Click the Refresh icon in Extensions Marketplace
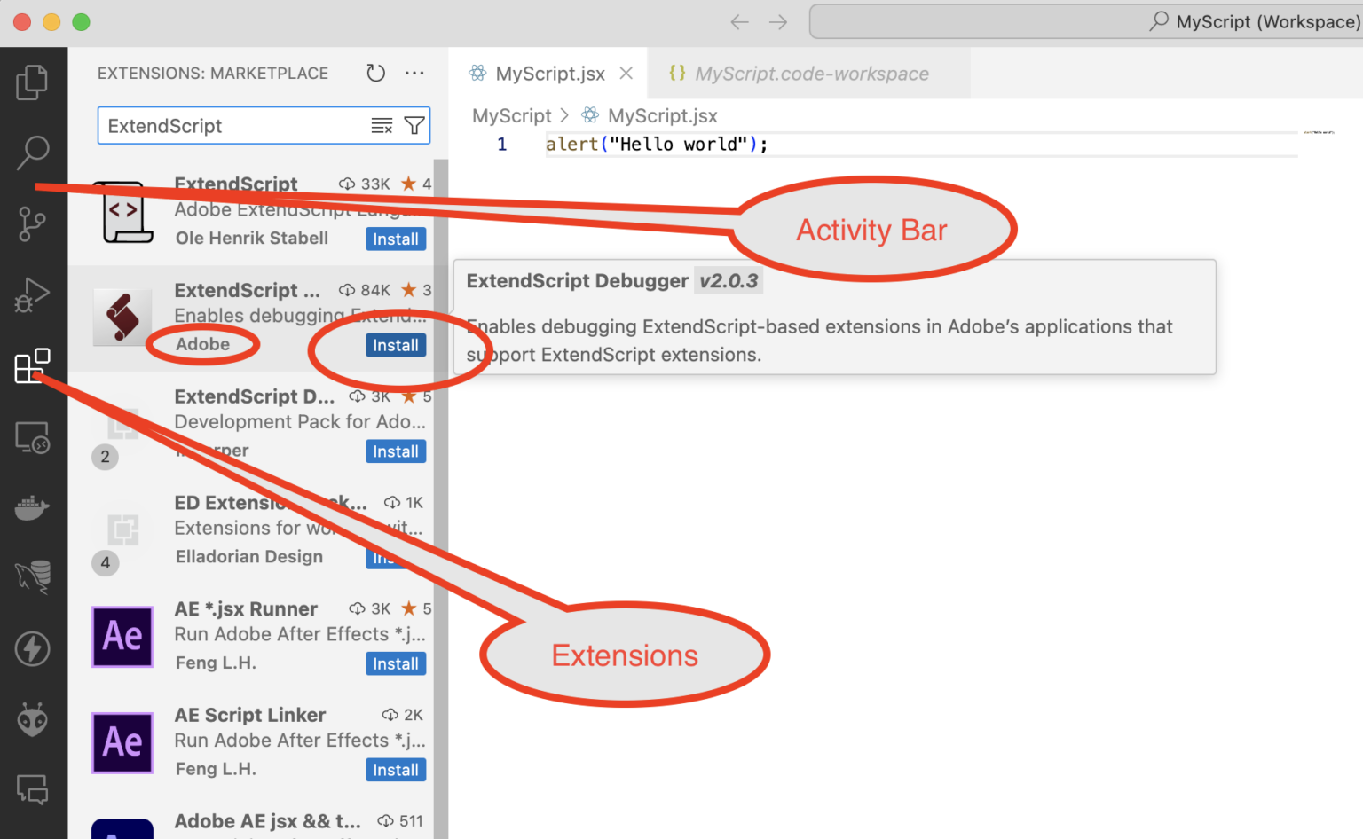This screenshot has height=839, width=1363. tap(375, 73)
